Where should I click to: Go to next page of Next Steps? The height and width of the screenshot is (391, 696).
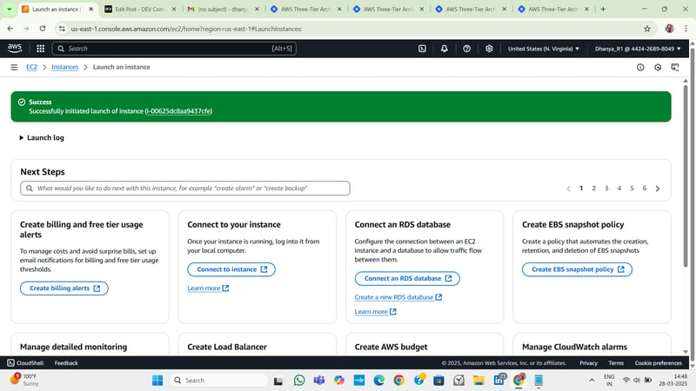658,189
